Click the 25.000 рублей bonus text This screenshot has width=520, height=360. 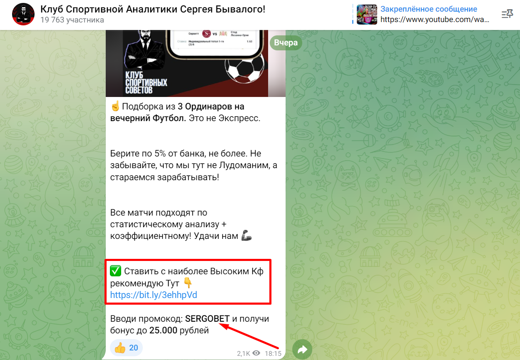tap(179, 331)
